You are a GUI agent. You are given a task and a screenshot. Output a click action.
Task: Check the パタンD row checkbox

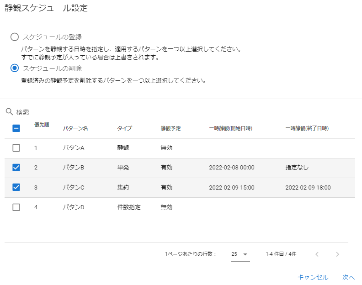pos(16,207)
